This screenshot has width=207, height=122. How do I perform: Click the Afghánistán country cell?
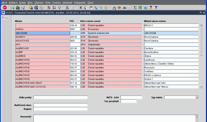(115, 44)
